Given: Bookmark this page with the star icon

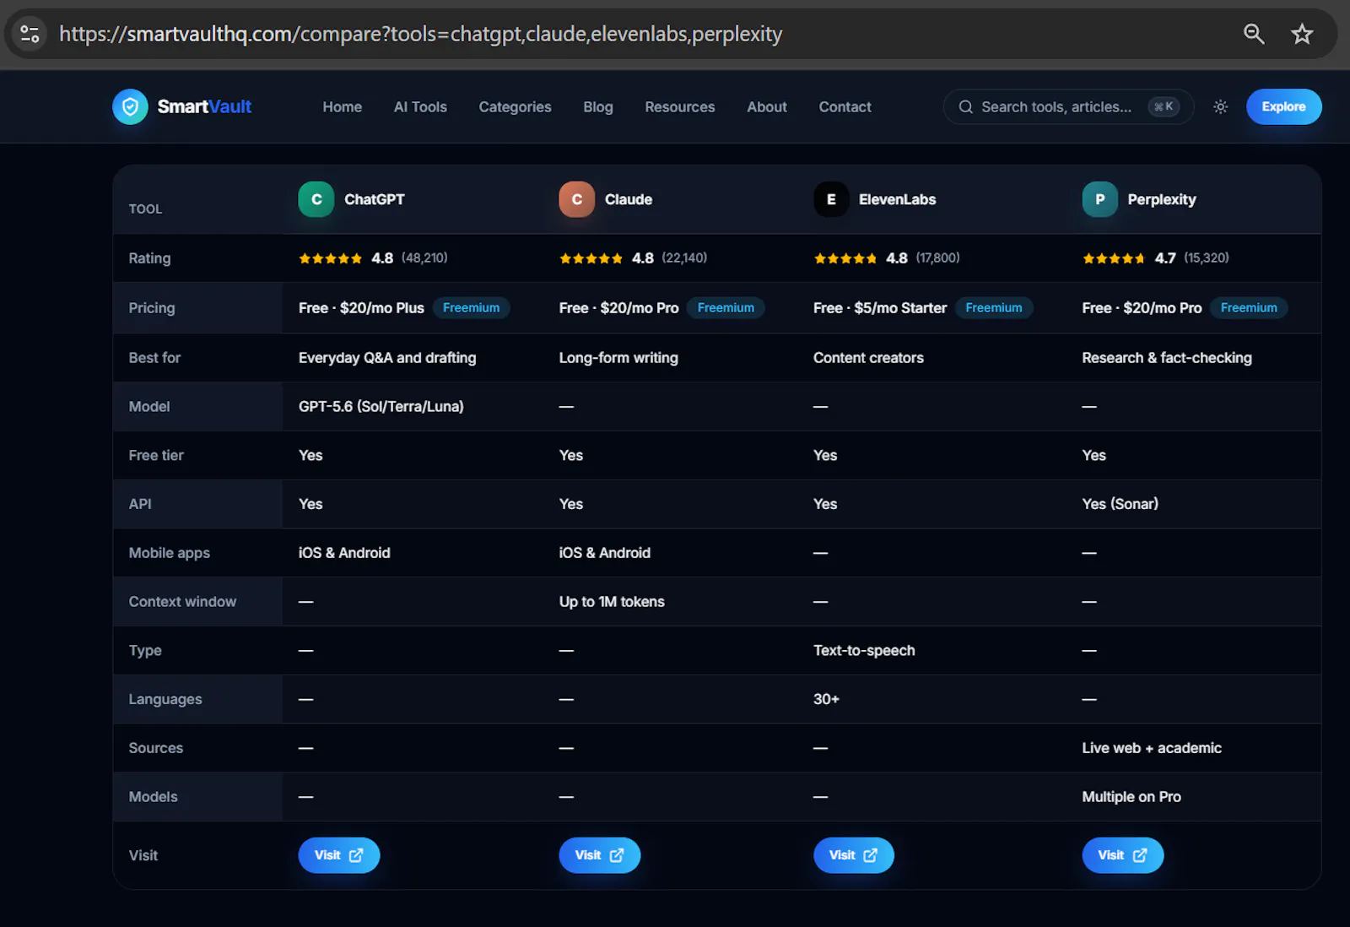Looking at the screenshot, I should [1302, 34].
